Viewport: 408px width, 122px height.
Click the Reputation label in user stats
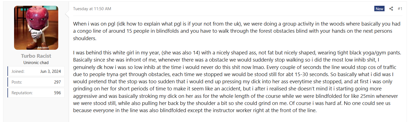pos(22,93)
